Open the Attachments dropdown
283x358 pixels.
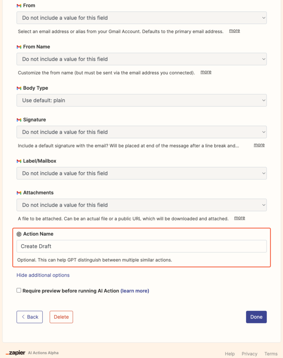pos(141,205)
